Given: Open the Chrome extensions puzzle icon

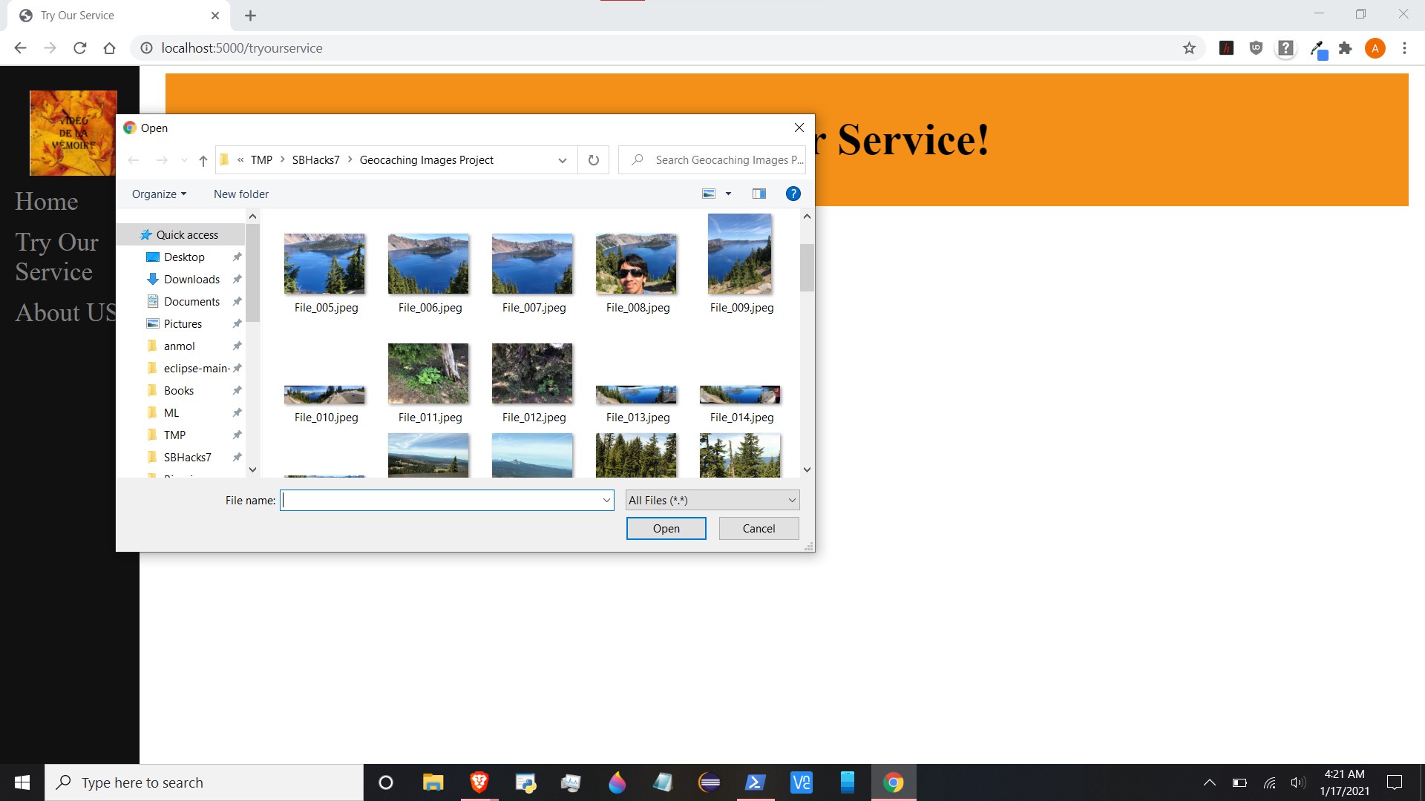Looking at the screenshot, I should pos(1345,48).
